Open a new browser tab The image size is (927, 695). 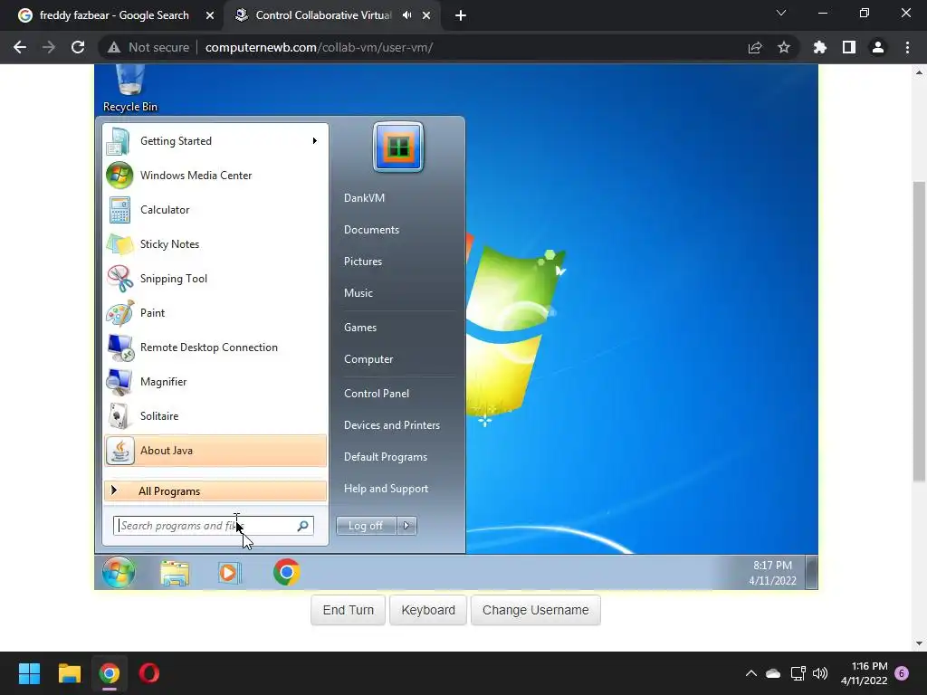(x=461, y=15)
